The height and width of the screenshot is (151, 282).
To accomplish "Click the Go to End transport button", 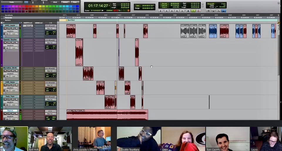I will point(182,11).
